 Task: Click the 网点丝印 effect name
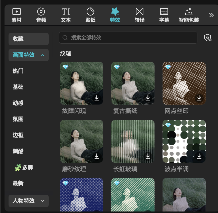click(177, 111)
